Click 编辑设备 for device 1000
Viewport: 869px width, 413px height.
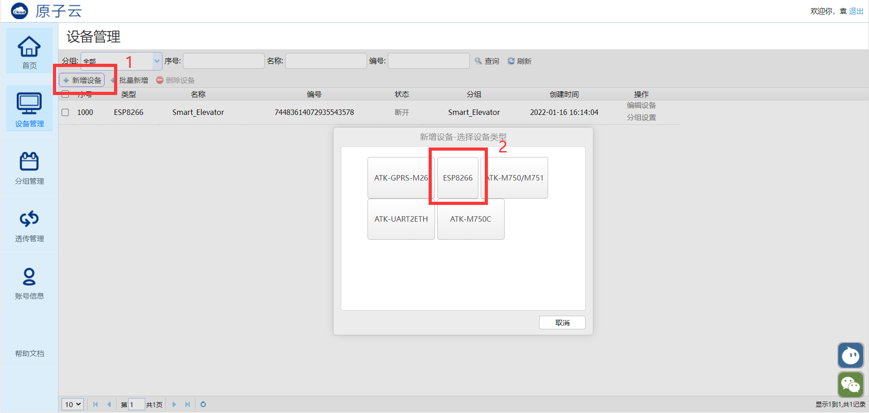[641, 105]
